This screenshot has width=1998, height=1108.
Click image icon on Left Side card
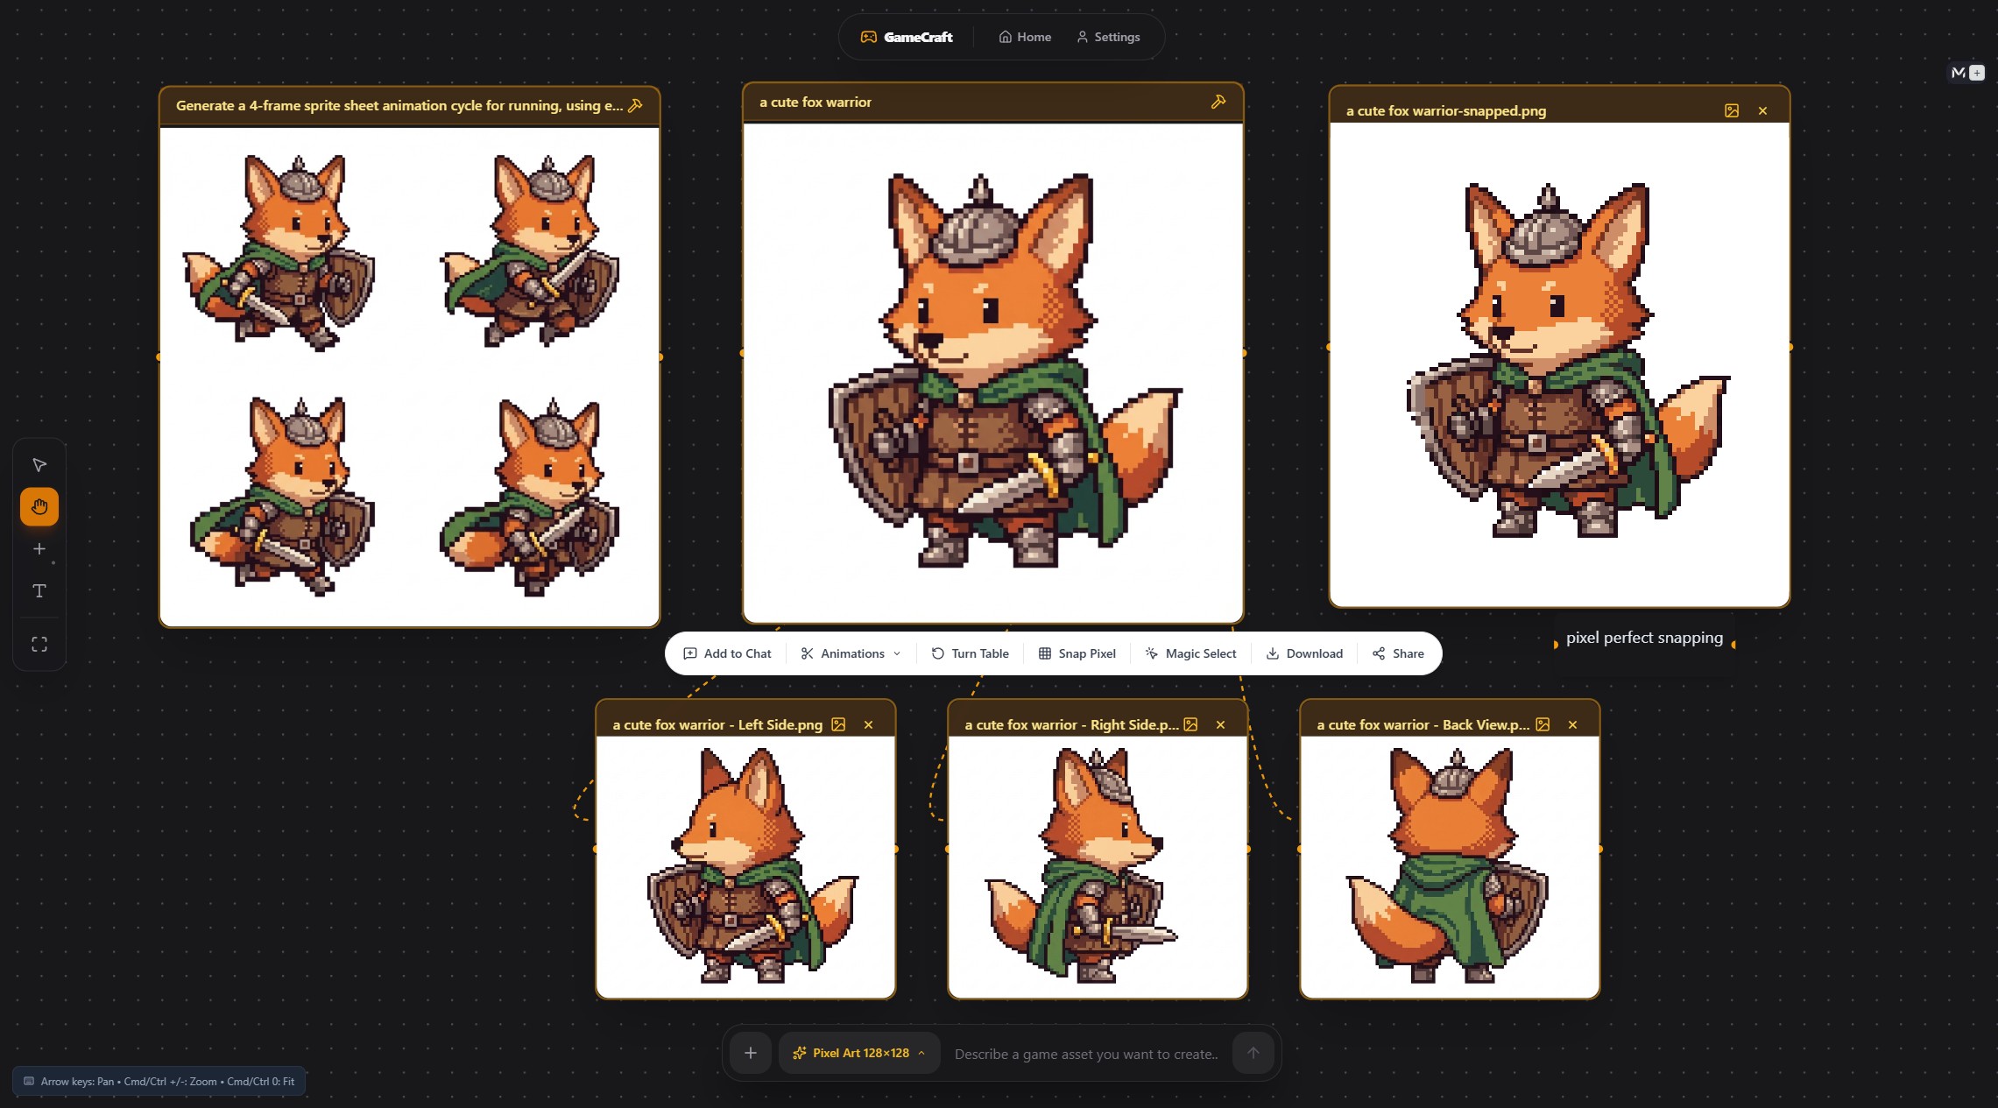pyautogui.click(x=838, y=724)
